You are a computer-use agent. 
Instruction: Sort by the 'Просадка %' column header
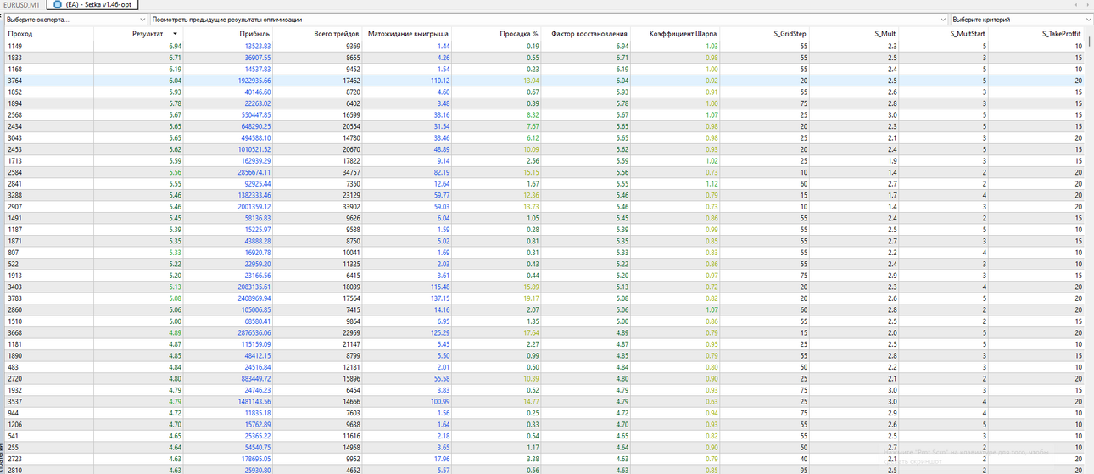pyautogui.click(x=498, y=34)
